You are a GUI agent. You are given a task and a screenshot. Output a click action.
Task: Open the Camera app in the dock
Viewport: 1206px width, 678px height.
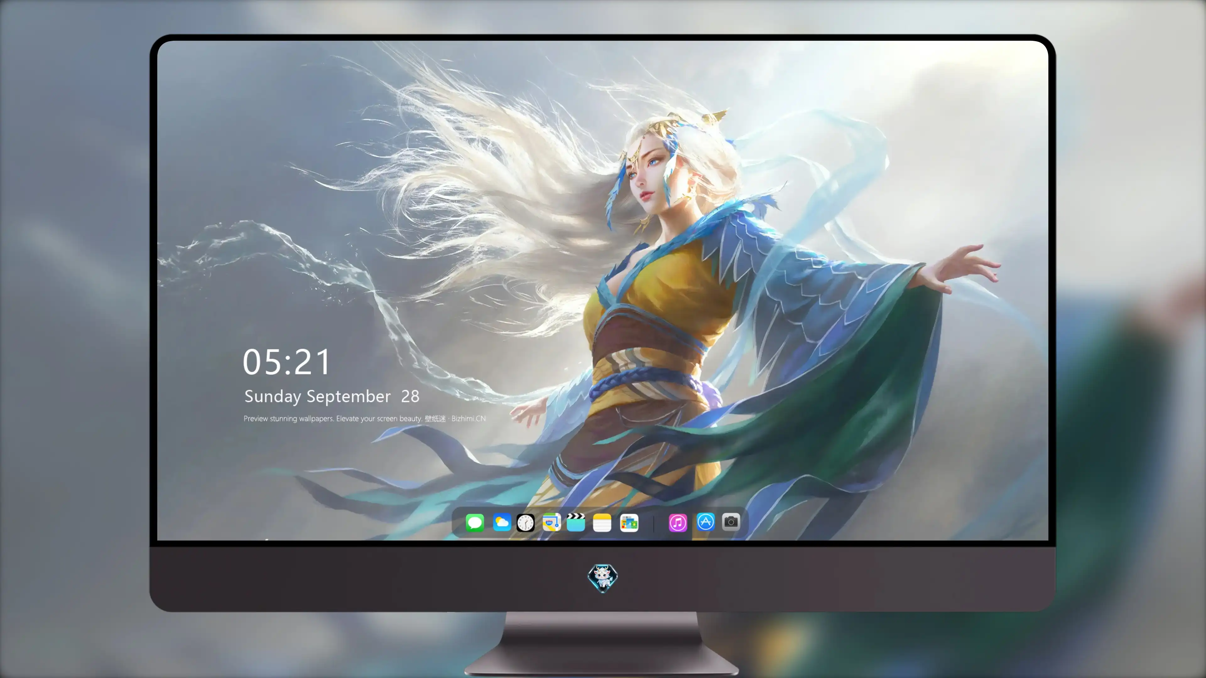click(731, 522)
